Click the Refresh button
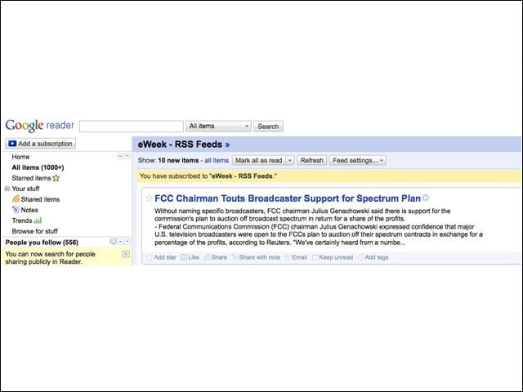This screenshot has width=523, height=392. 312,160
